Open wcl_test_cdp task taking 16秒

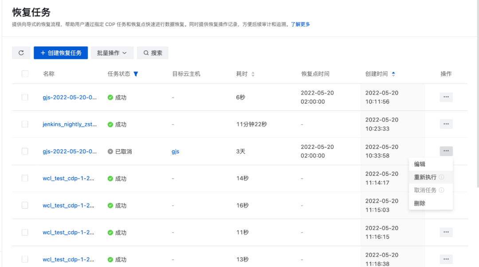tap(68, 206)
